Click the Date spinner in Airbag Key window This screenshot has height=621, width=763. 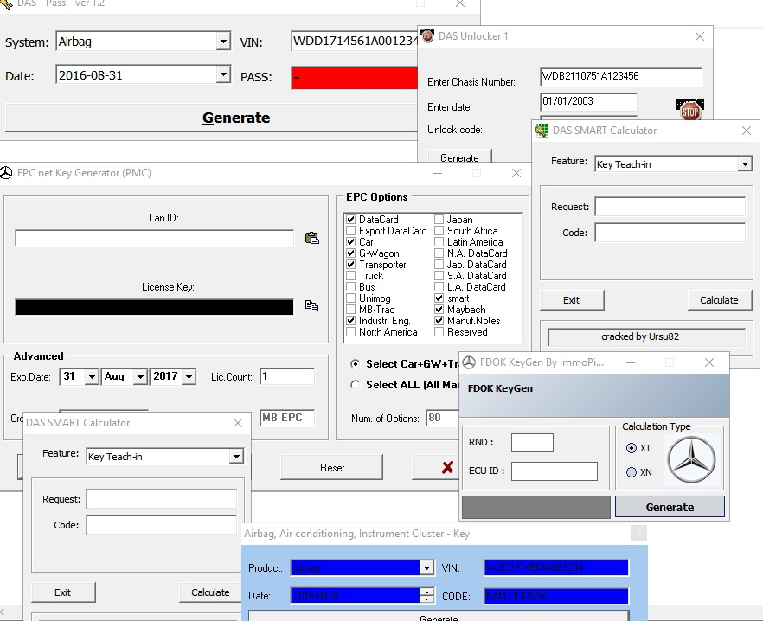pyautogui.click(x=426, y=595)
